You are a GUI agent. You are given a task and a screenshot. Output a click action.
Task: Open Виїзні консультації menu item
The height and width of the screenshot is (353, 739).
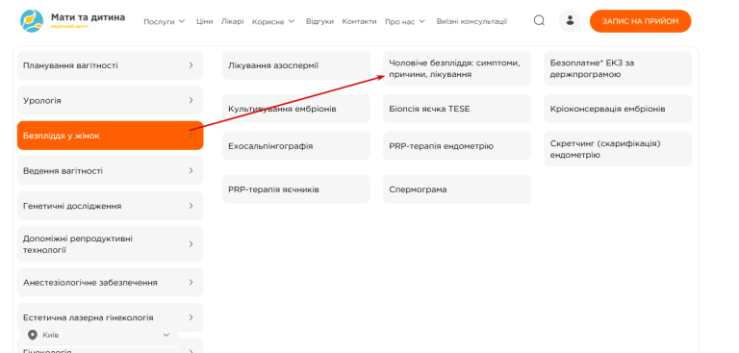[471, 22]
